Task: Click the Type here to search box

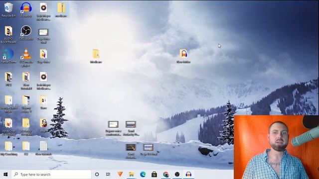Action: pos(51,175)
